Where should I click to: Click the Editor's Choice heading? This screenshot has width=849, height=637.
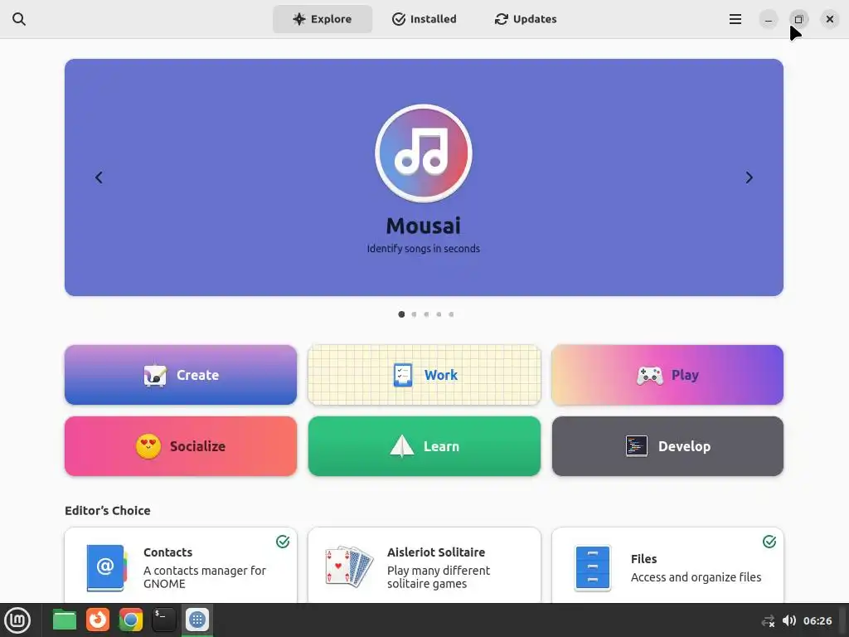pyautogui.click(x=108, y=510)
